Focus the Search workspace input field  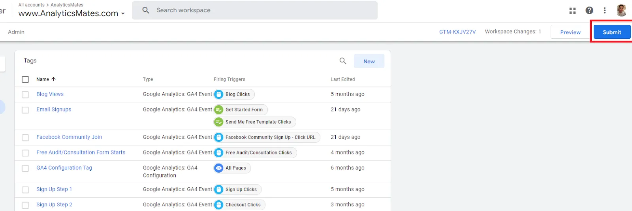coord(255,10)
